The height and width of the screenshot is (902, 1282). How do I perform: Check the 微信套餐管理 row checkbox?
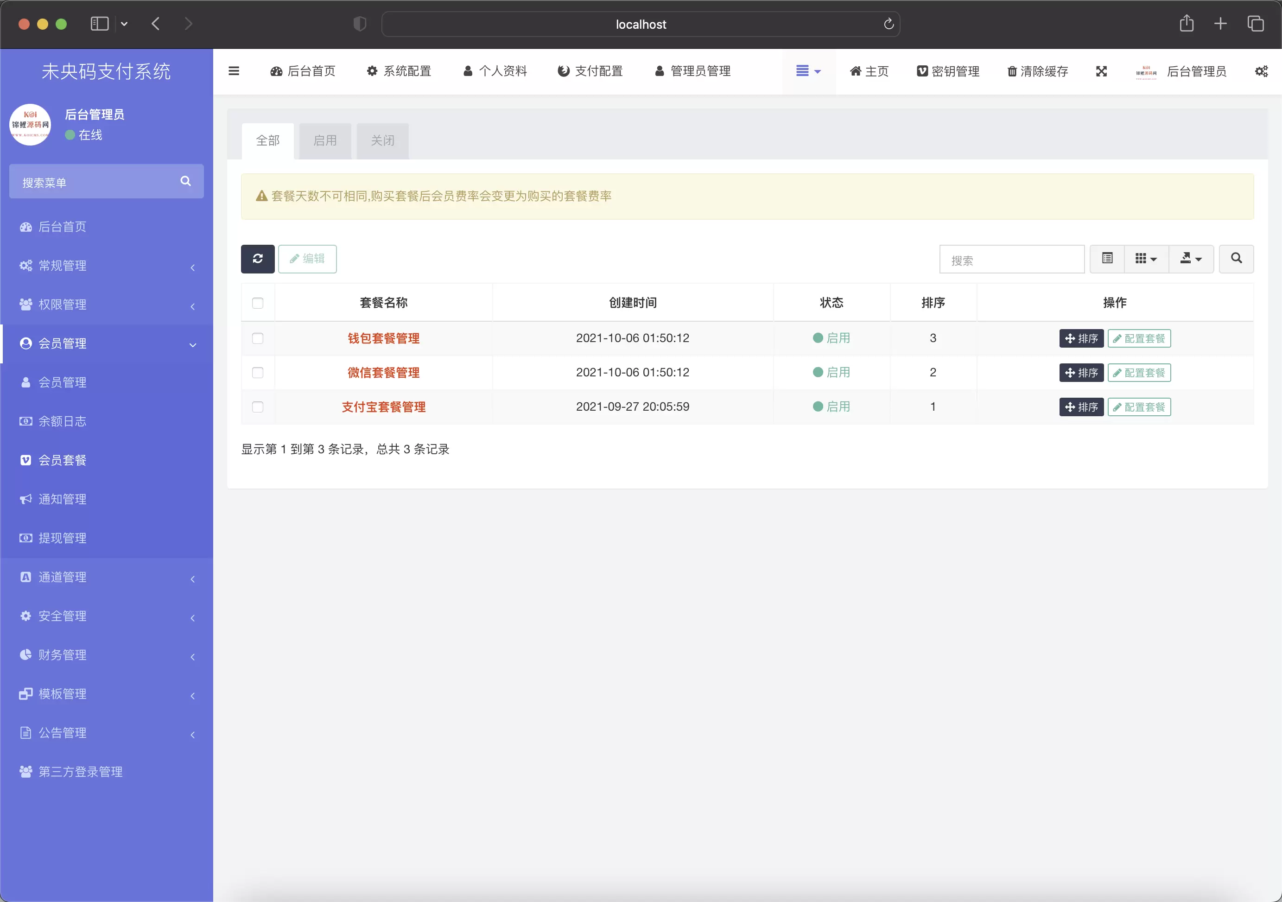coord(257,373)
